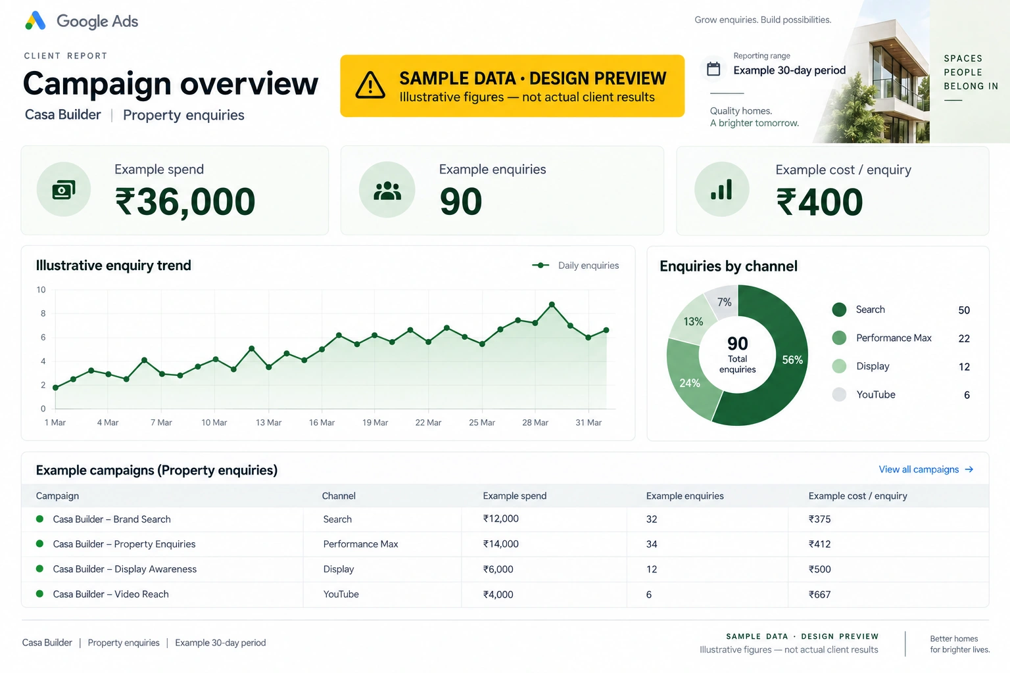Click the calendar icon beside Reporting range
1010x673 pixels.
click(713, 69)
